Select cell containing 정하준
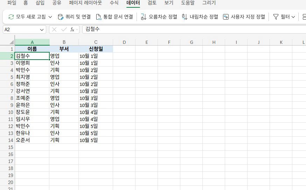This screenshot has height=190, width=306. click(32, 84)
